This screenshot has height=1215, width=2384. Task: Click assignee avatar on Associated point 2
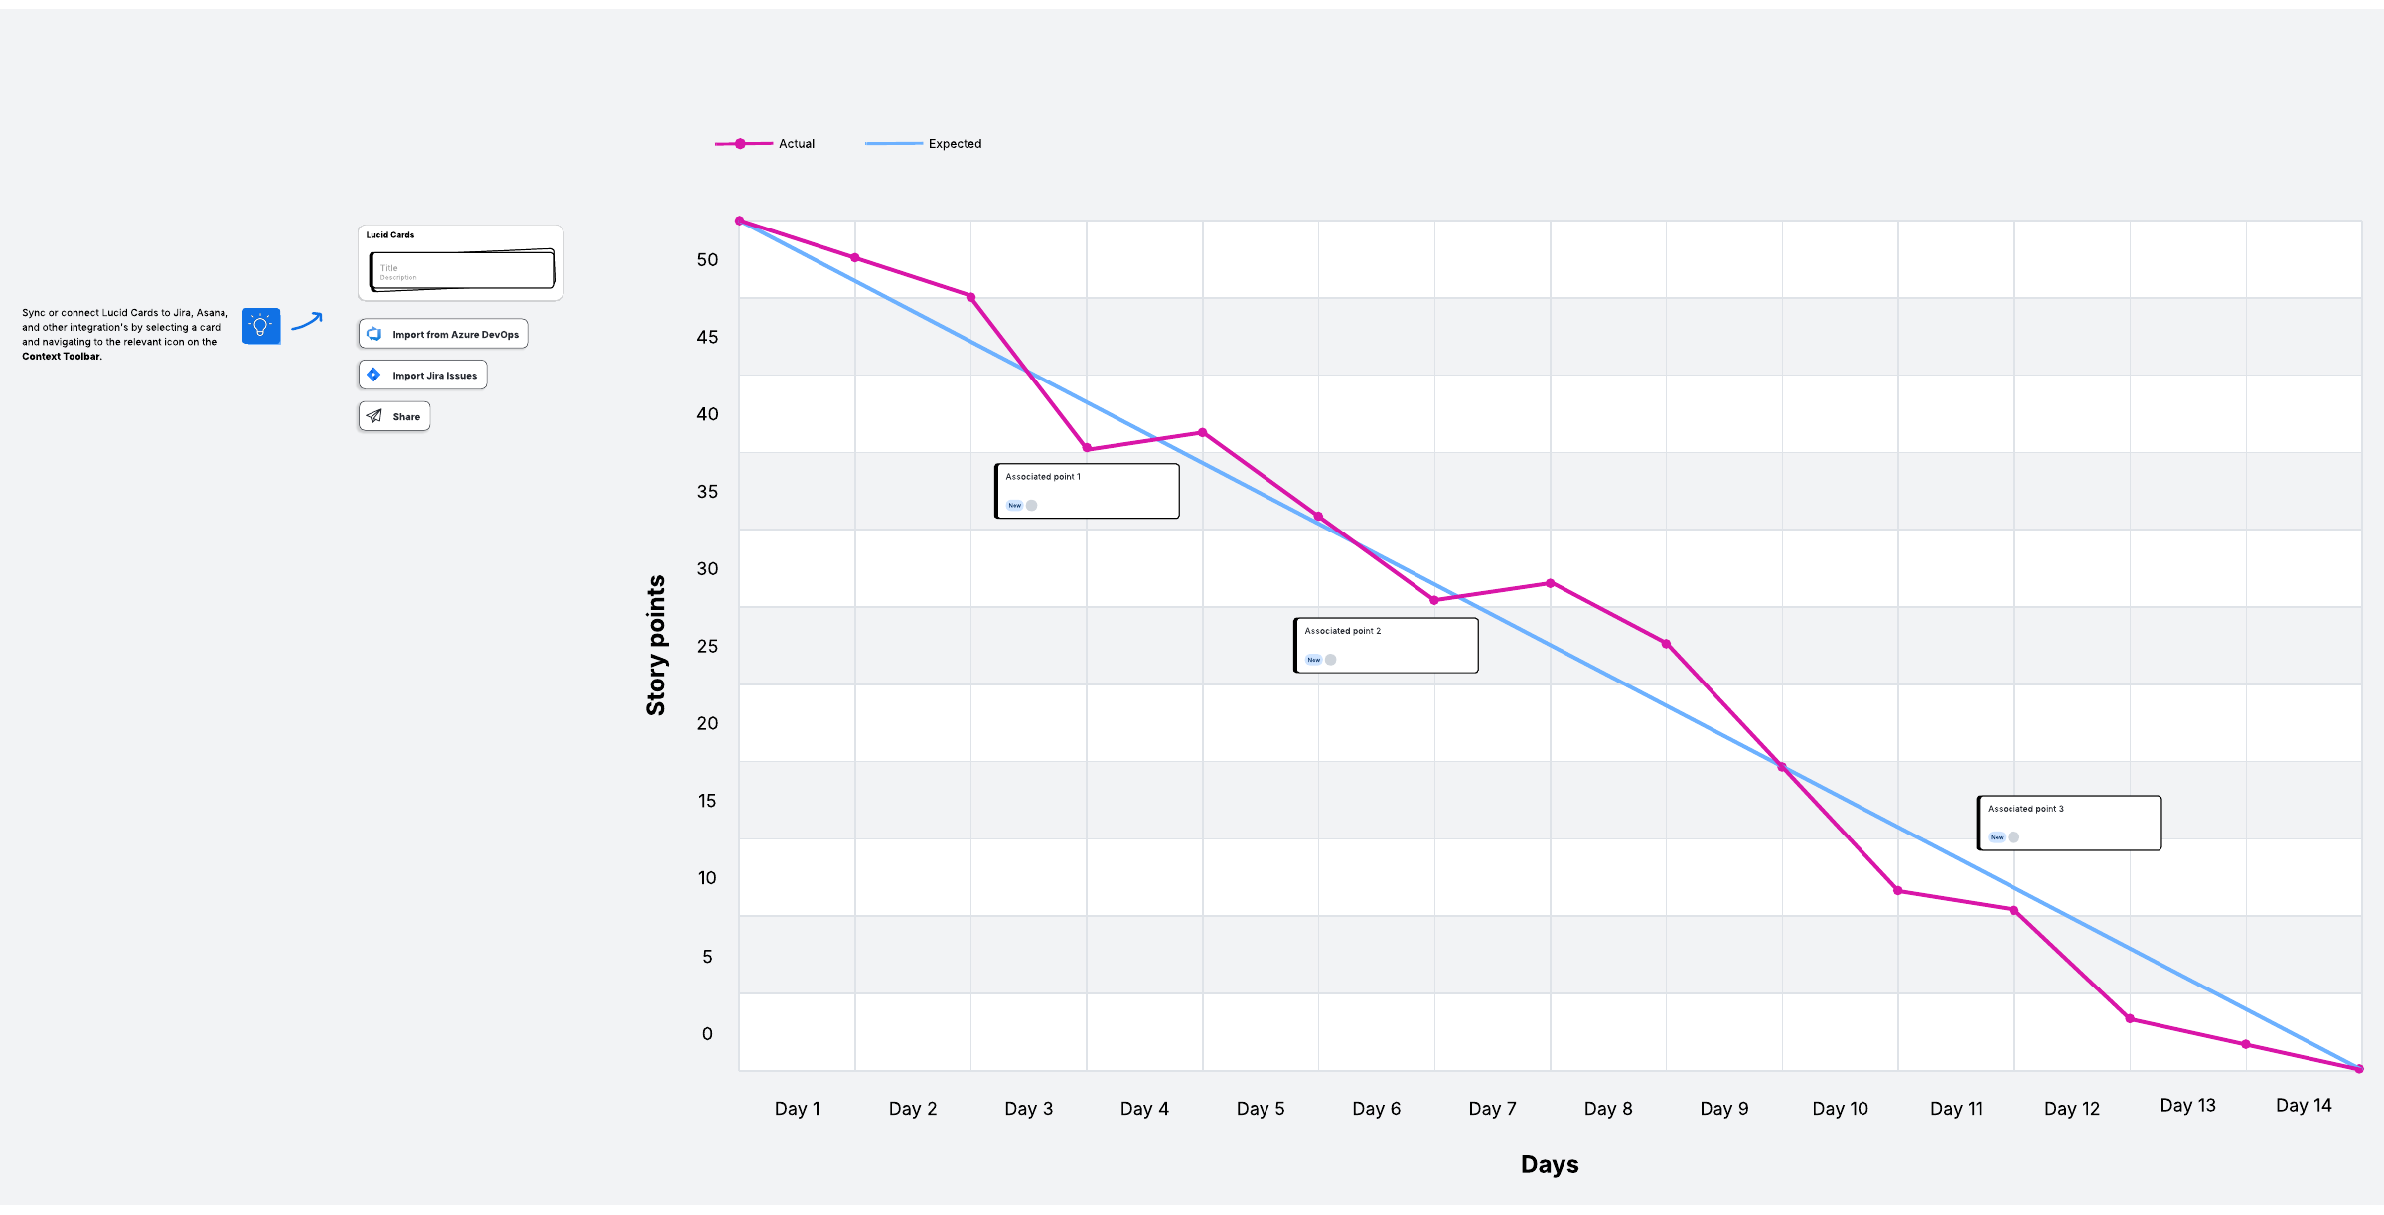[x=1331, y=660]
